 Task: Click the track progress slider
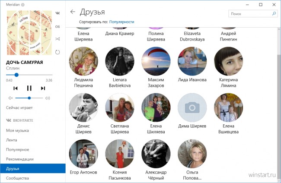pyautogui.click(x=29, y=75)
